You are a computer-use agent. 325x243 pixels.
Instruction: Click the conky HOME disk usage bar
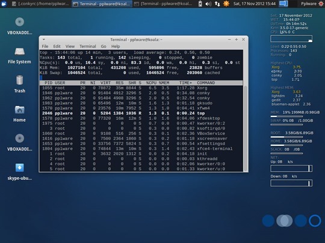(x=286, y=145)
